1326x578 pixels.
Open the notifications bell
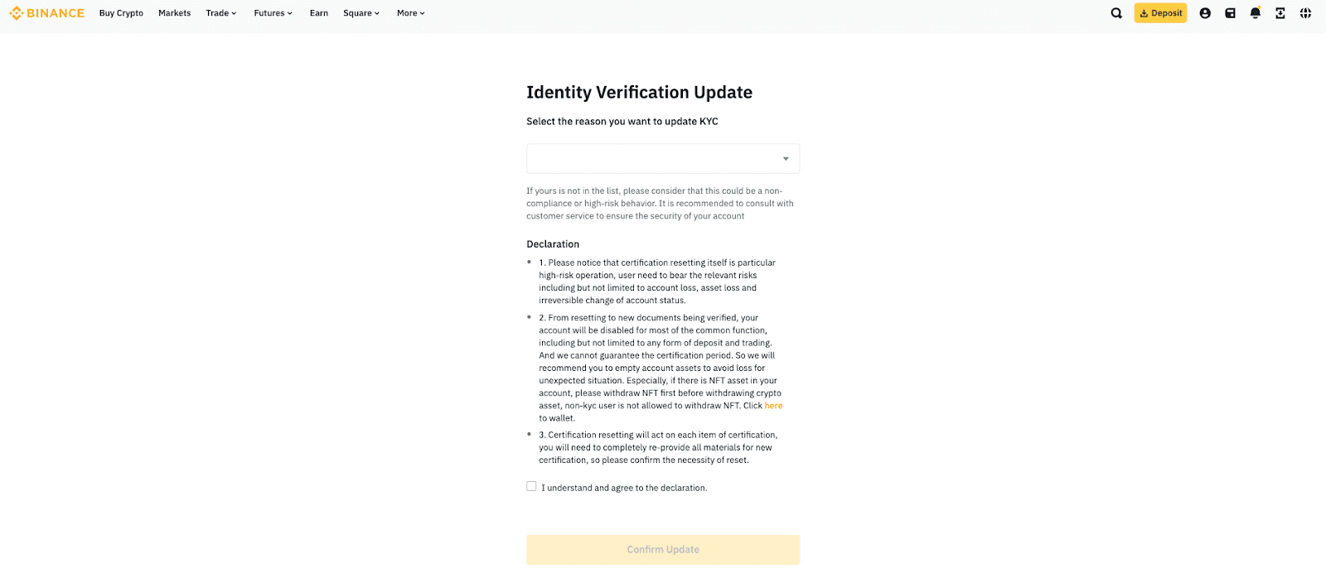[1255, 13]
